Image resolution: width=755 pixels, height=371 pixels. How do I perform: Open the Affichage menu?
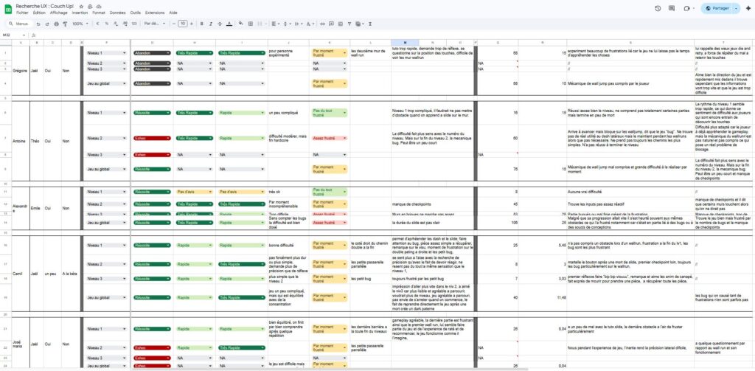[x=59, y=13]
